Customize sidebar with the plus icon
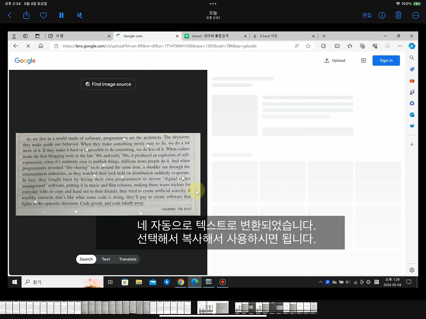This screenshot has width=426, height=319. click(x=412, y=144)
